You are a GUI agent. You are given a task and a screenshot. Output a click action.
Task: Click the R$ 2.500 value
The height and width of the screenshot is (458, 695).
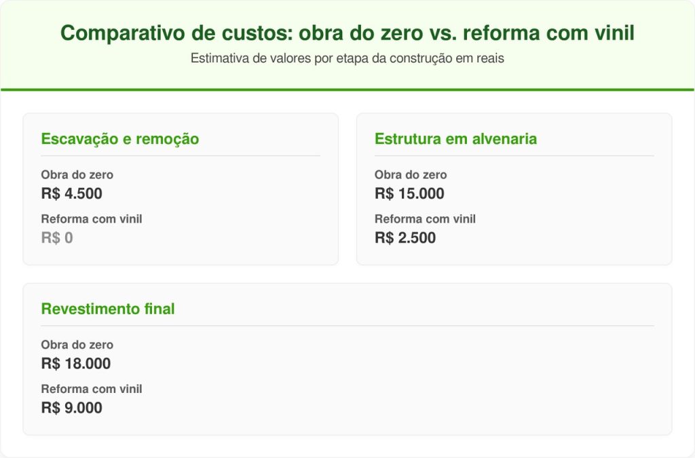pyautogui.click(x=405, y=238)
